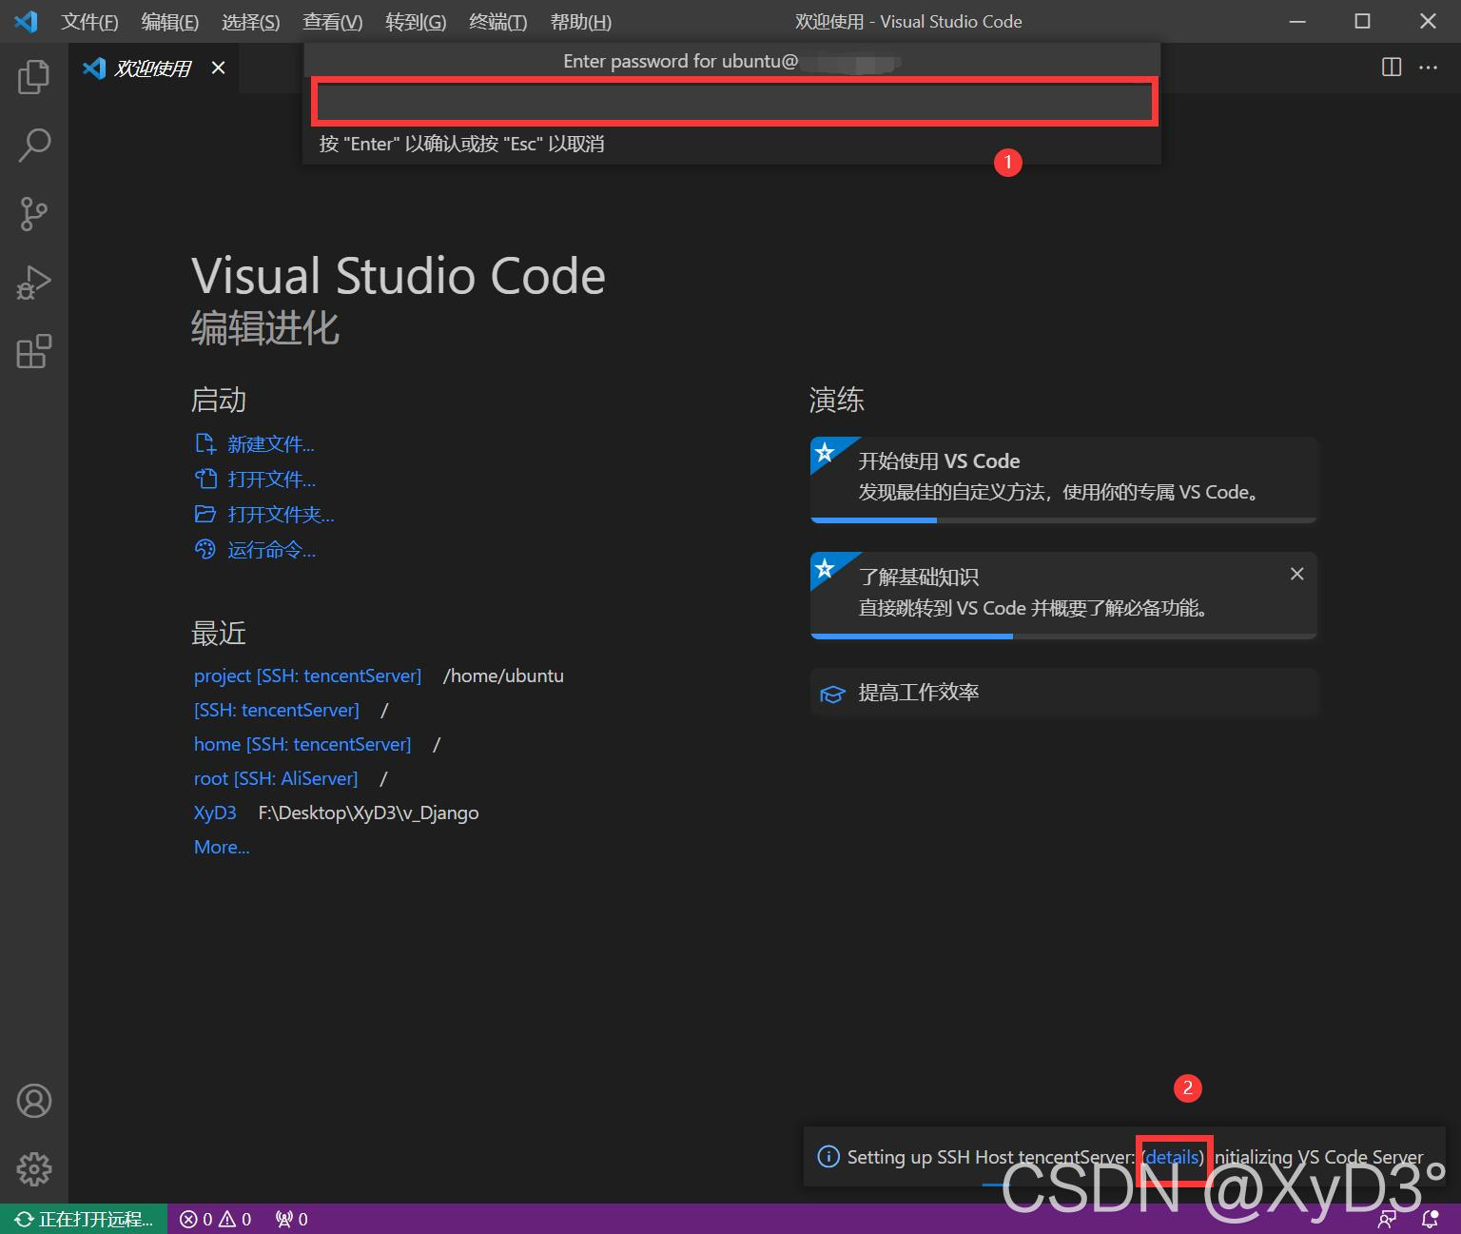Open the Accounts menu icon
The image size is (1461, 1234).
pos(33,1101)
